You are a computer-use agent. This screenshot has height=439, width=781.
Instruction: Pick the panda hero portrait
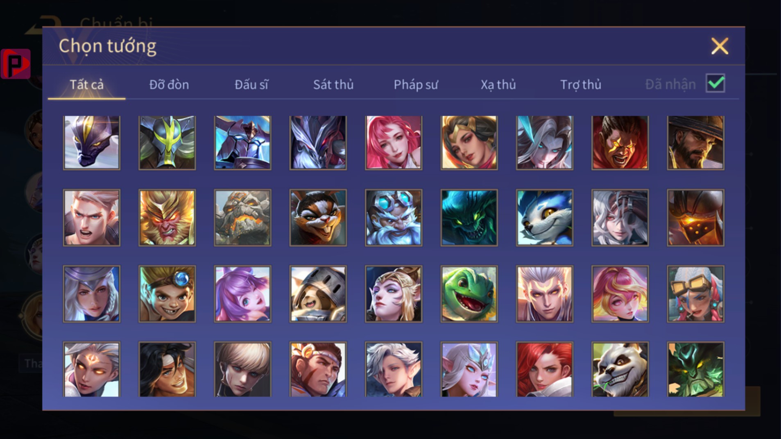[x=620, y=369]
